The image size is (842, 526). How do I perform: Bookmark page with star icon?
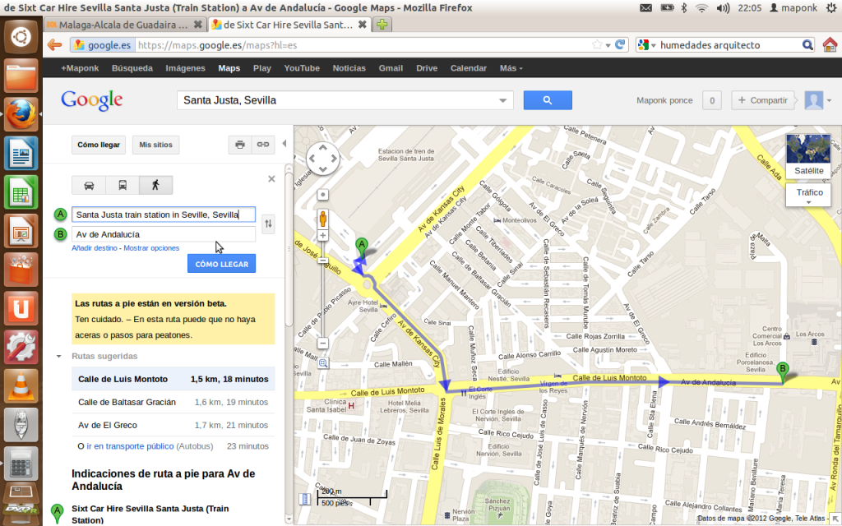(x=597, y=45)
